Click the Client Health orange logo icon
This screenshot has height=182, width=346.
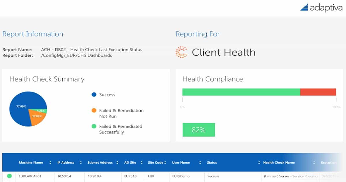coord(181,52)
